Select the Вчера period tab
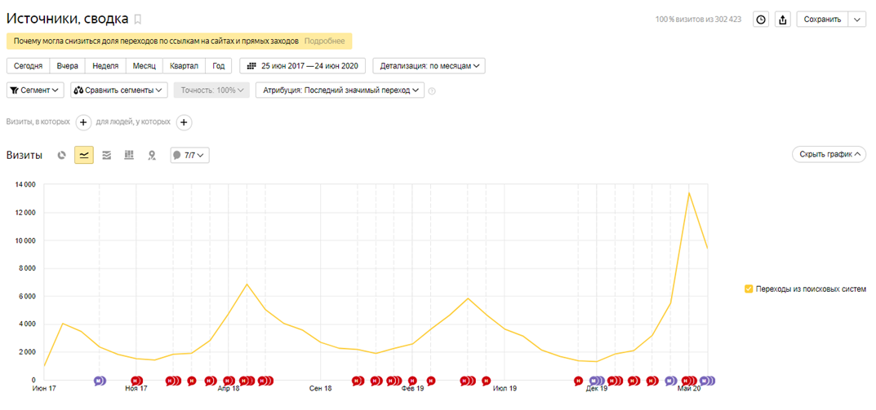 point(68,66)
